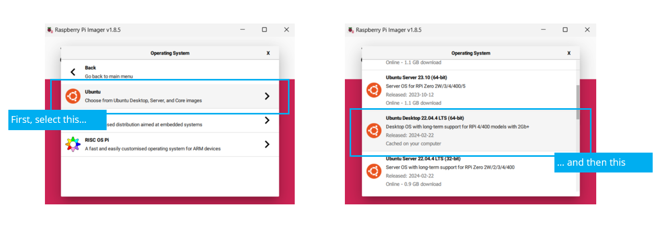This screenshot has height=242, width=672.
Task: Expand the embedded systems distribution entry chevron
Action: click(x=267, y=120)
